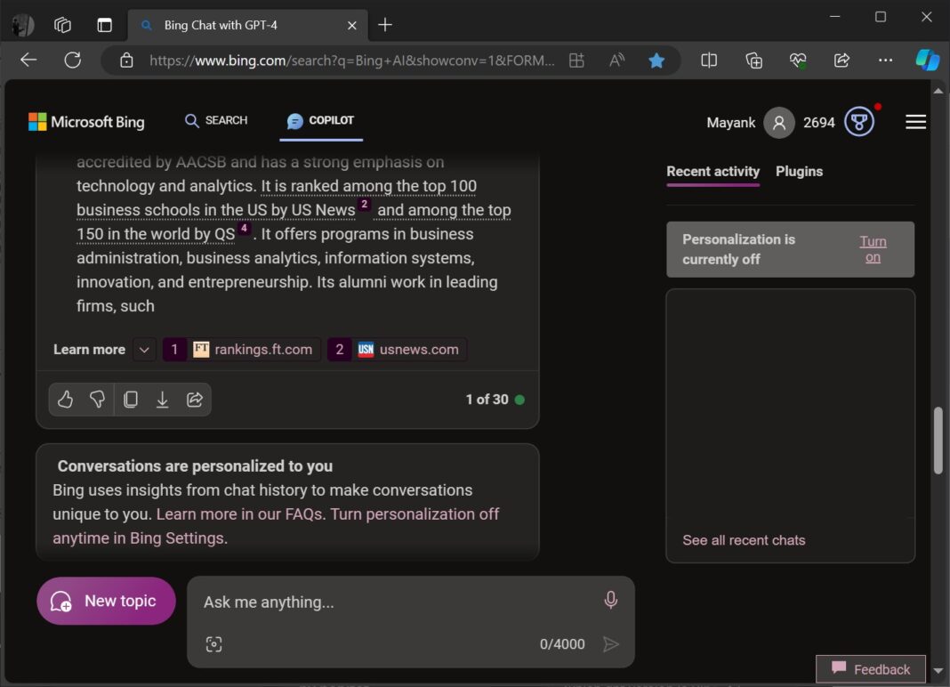The height and width of the screenshot is (687, 950).
Task: Activate the microphone for voice input
Action: click(610, 600)
